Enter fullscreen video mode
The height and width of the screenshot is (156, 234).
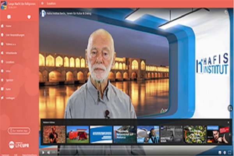click(x=229, y=152)
